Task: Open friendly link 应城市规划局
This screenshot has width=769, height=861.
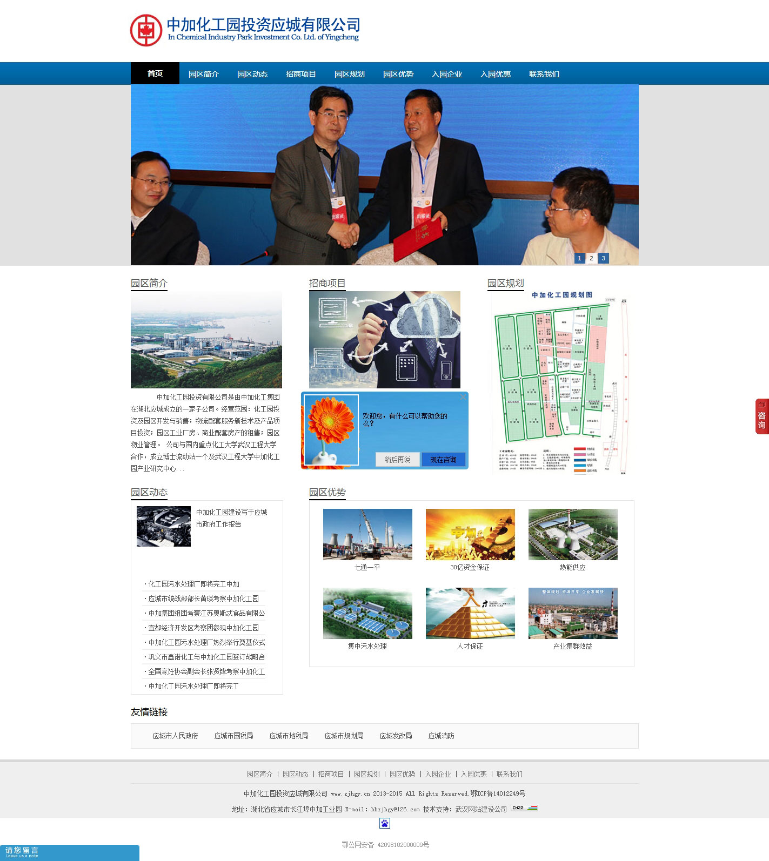Action: [344, 736]
